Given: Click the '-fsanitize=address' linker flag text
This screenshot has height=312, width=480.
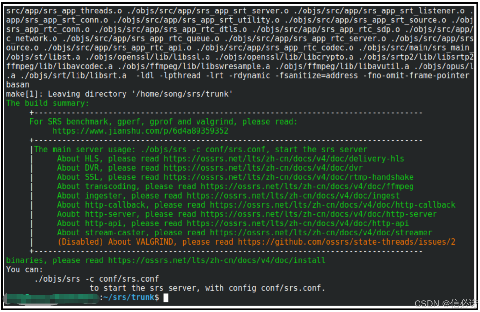Looking at the screenshot, I should pyautogui.click(x=316, y=76).
